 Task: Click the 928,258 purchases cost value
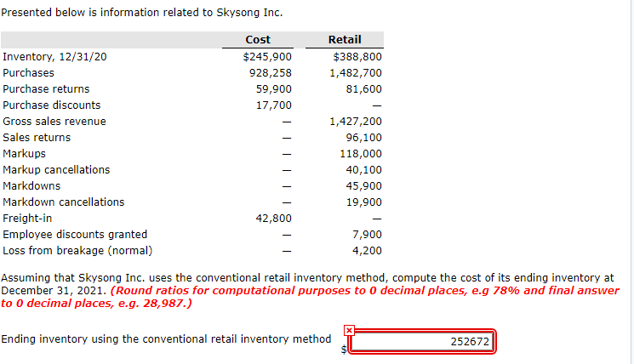pyautogui.click(x=270, y=73)
